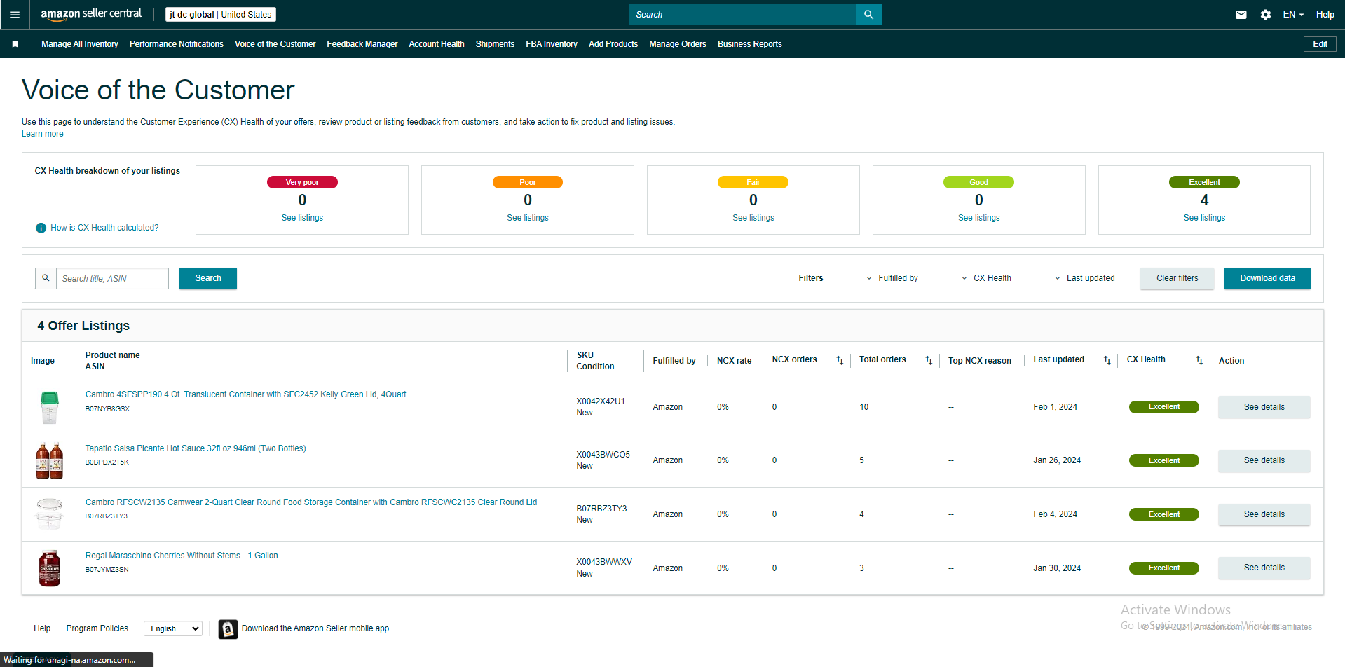Click the Amazon Seller mobile app icon
This screenshot has width=1345, height=667.
point(228,629)
